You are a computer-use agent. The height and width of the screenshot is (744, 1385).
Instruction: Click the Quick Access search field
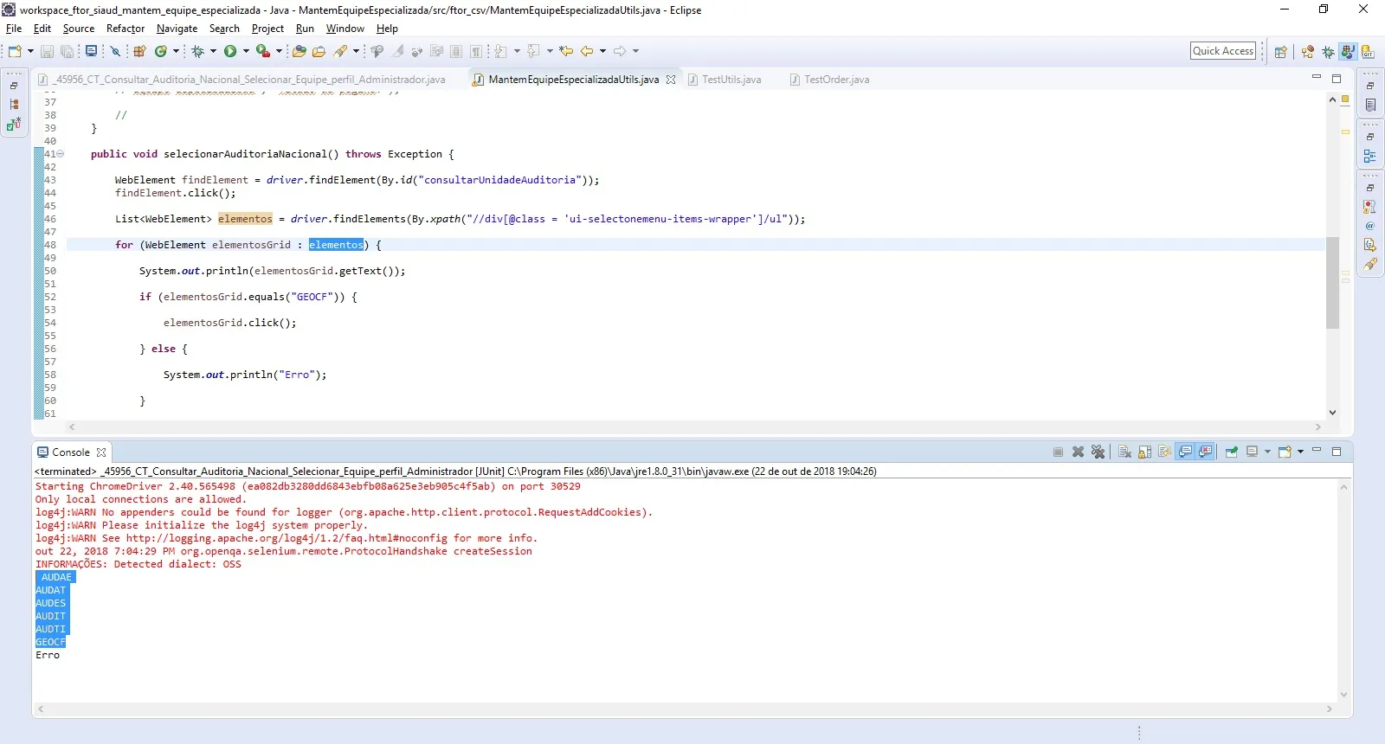[1223, 51]
